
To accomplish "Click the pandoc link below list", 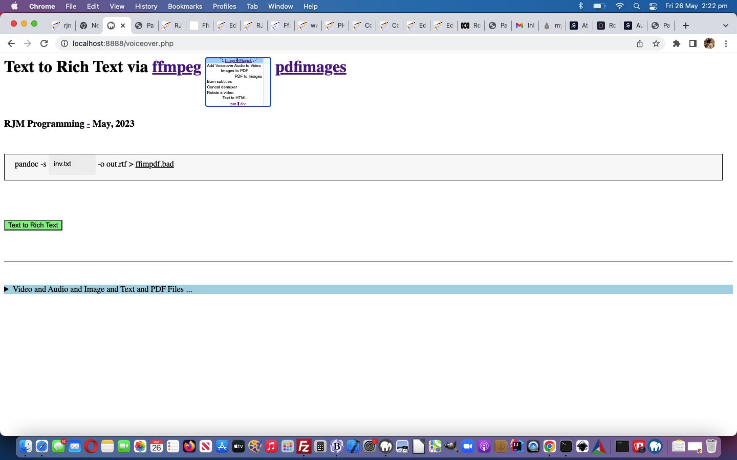I will (238, 104).
